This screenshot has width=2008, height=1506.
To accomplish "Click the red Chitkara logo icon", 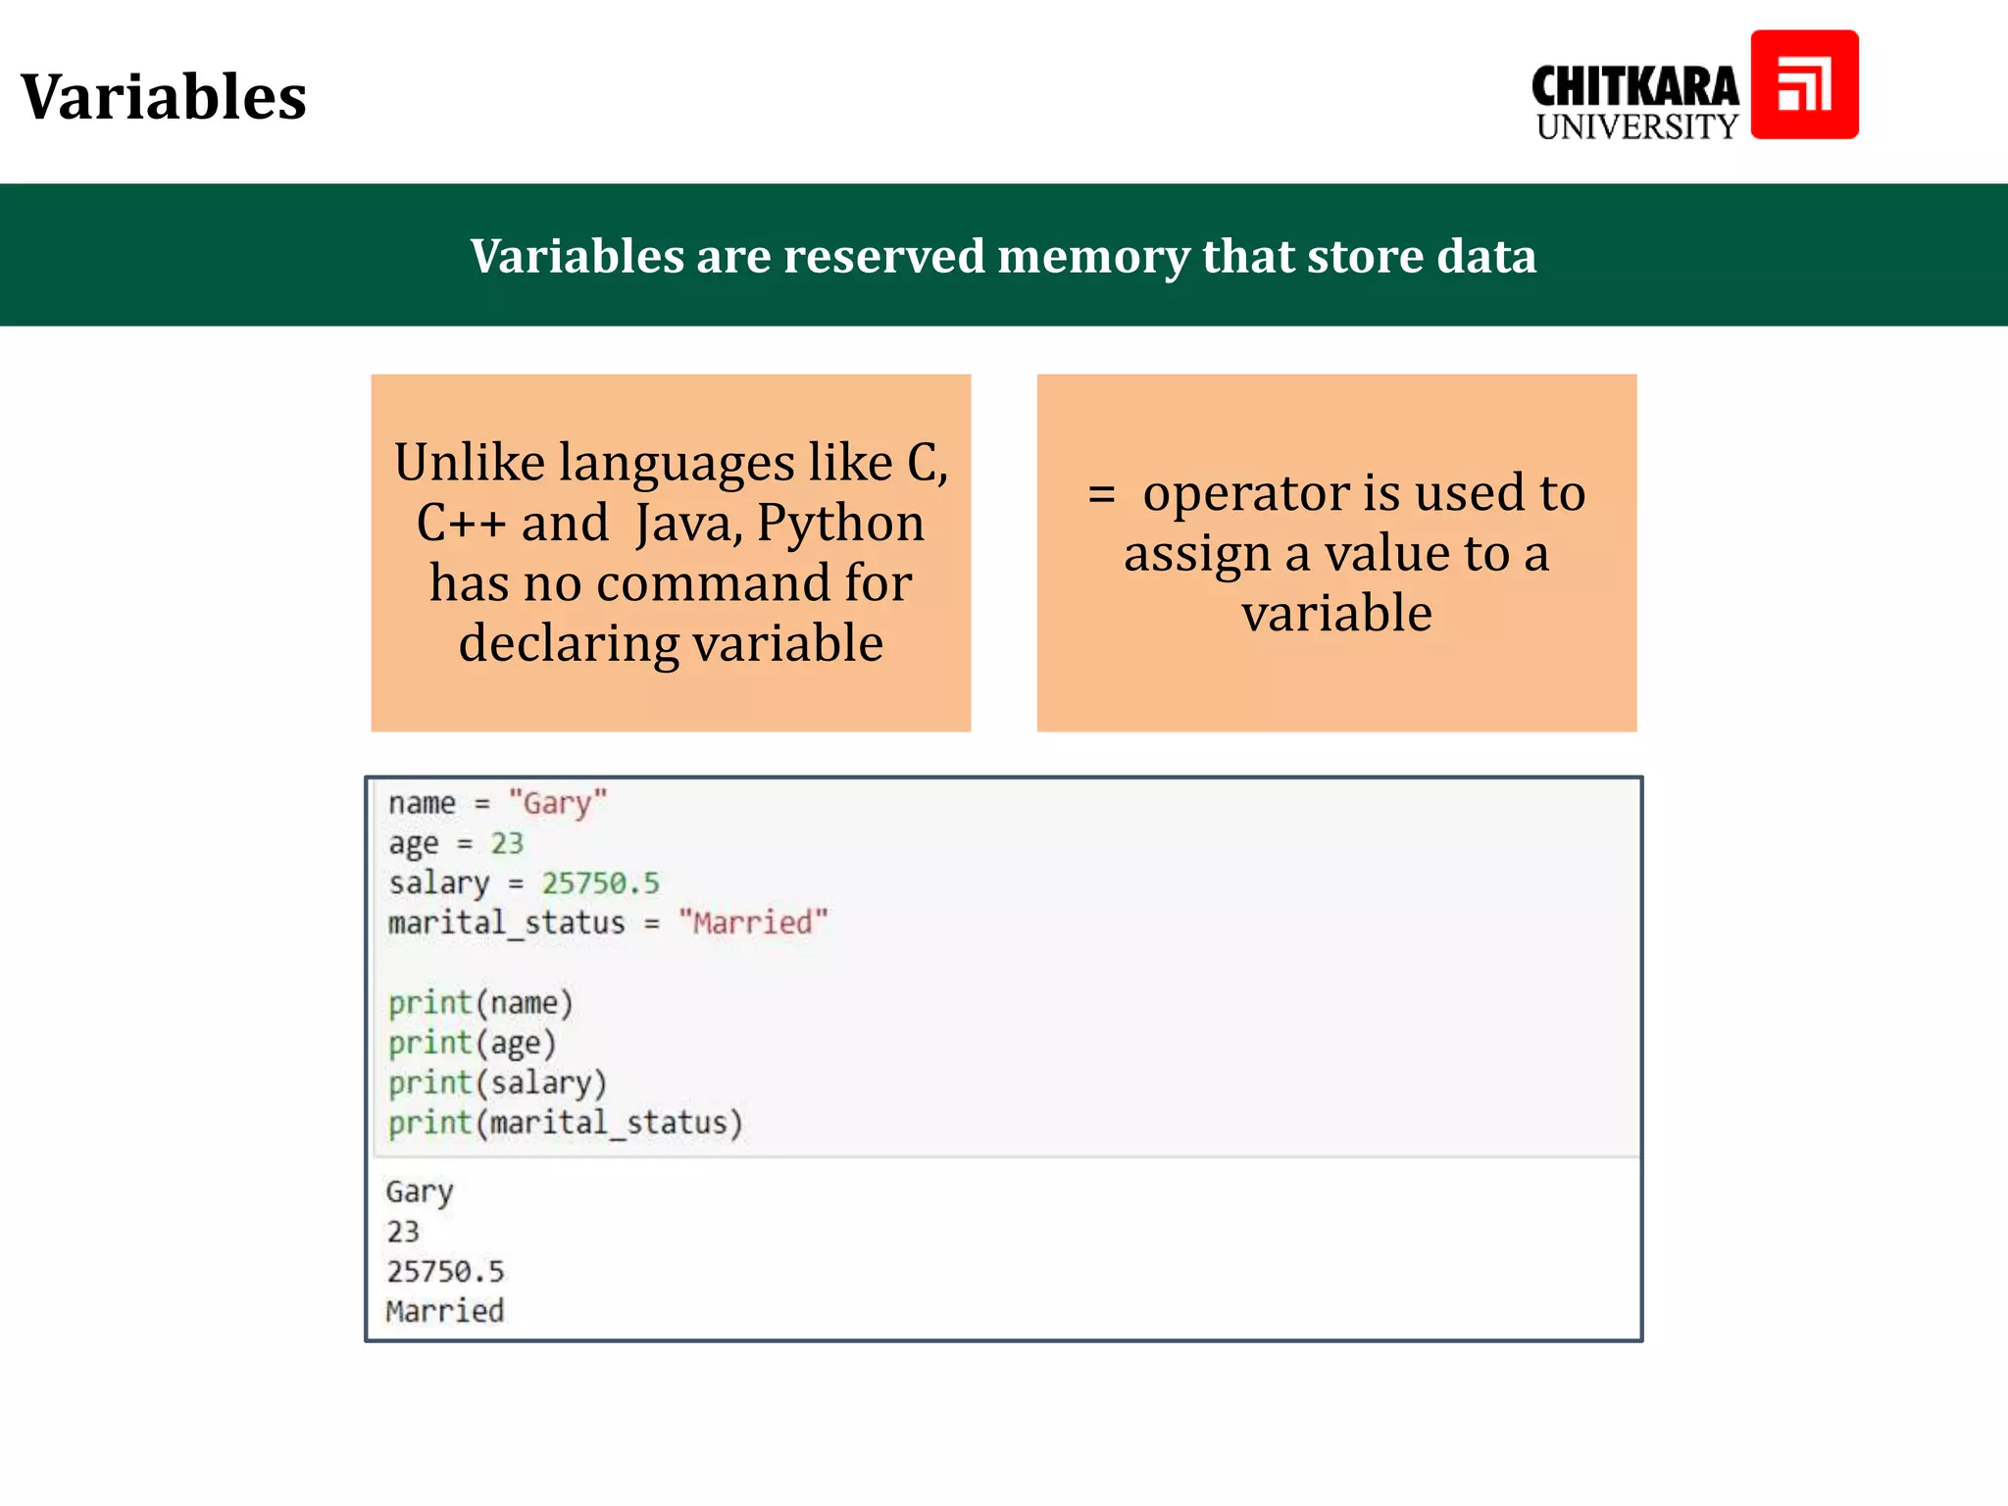I will point(1803,84).
